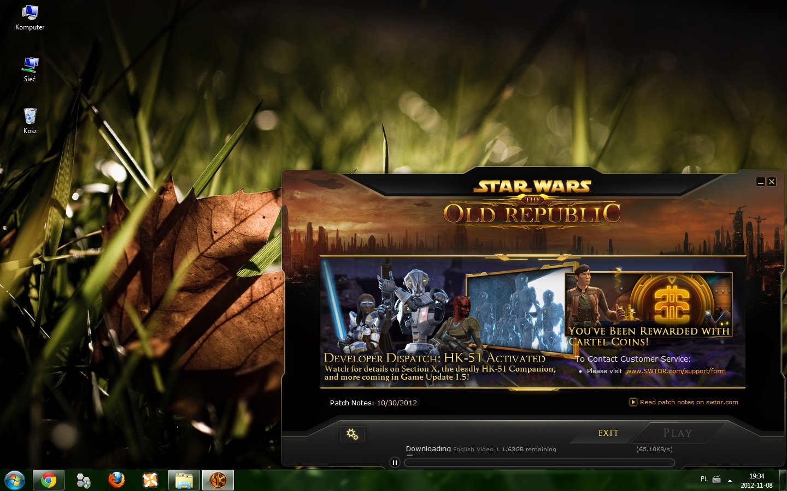Open the Windows Start menu orb
This screenshot has width=787, height=491.
[x=15, y=481]
